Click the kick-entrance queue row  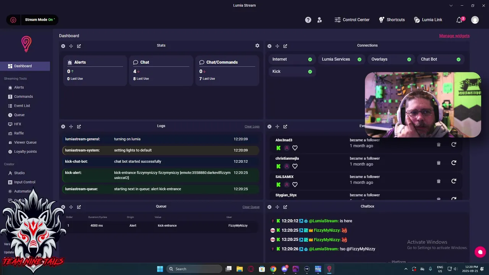tap(161, 226)
